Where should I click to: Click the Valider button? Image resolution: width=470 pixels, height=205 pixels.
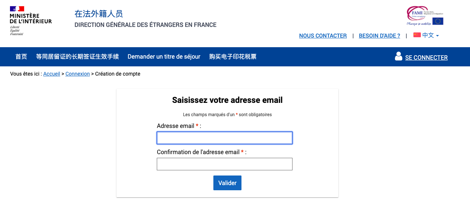[x=227, y=183]
